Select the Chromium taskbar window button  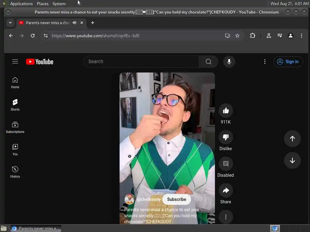click(x=36, y=228)
